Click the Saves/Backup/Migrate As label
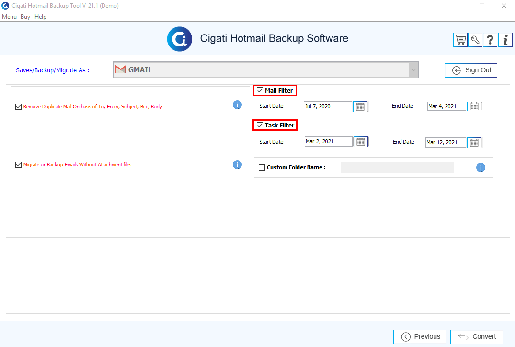Image resolution: width=515 pixels, height=347 pixels. click(53, 70)
